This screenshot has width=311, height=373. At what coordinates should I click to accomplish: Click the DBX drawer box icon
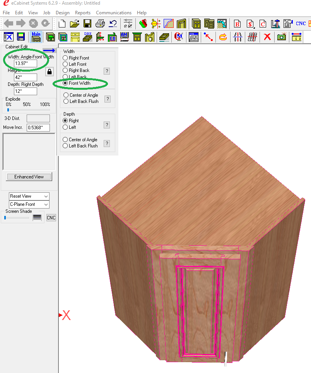coord(87,37)
